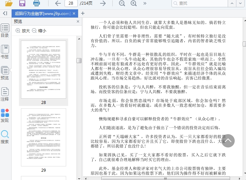Click the paragraph starting 牛与羊有不同
The image size is (246, 180).
[158, 66]
